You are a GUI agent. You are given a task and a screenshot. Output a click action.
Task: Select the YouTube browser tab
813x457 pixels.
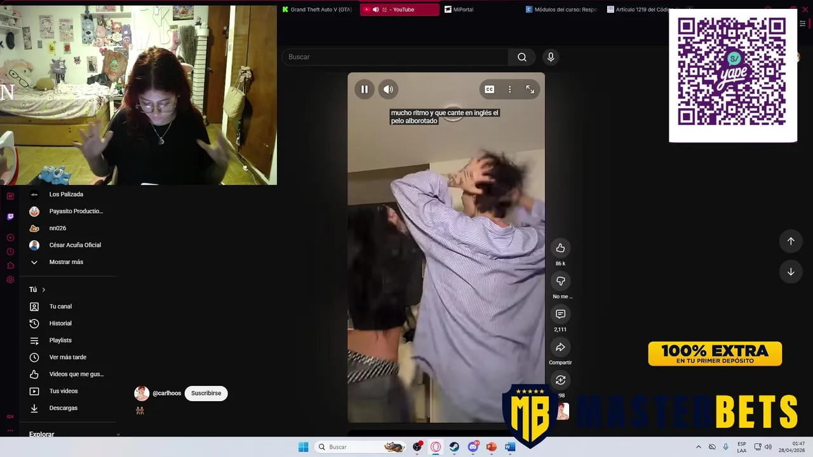pos(400,10)
